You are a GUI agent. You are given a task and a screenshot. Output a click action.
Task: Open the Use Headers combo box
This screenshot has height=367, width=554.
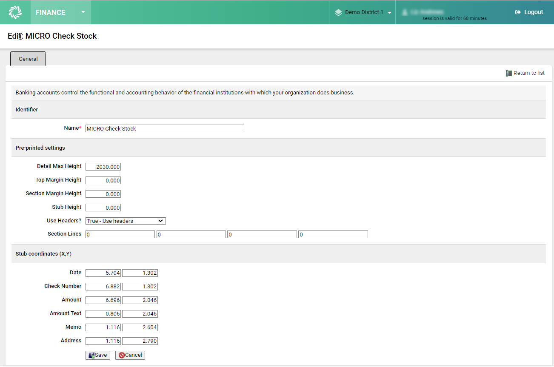(125, 220)
